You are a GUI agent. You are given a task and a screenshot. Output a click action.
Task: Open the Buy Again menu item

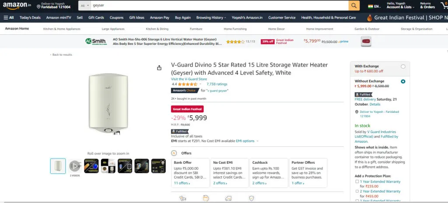[x=183, y=17]
